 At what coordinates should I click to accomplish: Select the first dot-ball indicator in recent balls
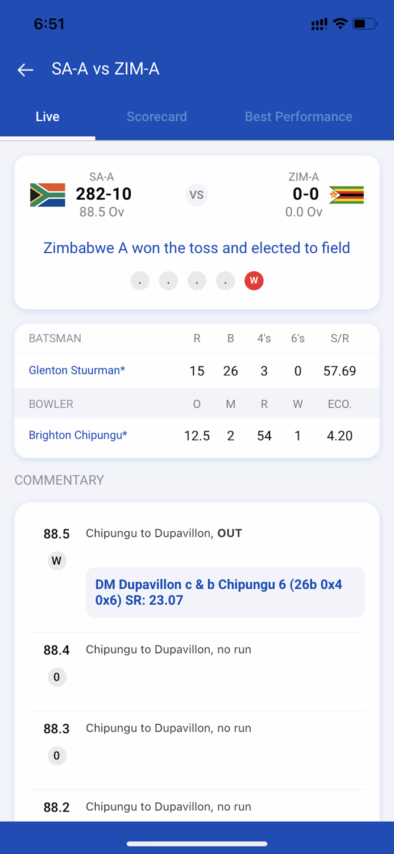(140, 280)
